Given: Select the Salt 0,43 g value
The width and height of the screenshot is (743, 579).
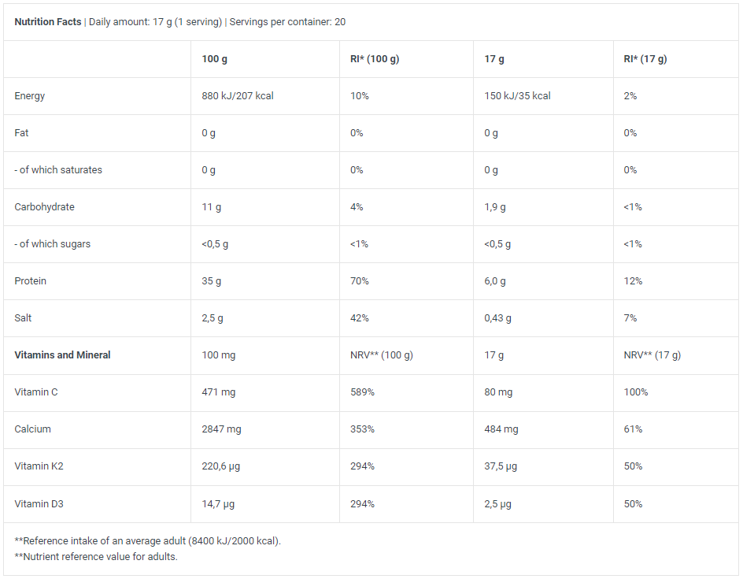Looking at the screenshot, I should tap(497, 317).
